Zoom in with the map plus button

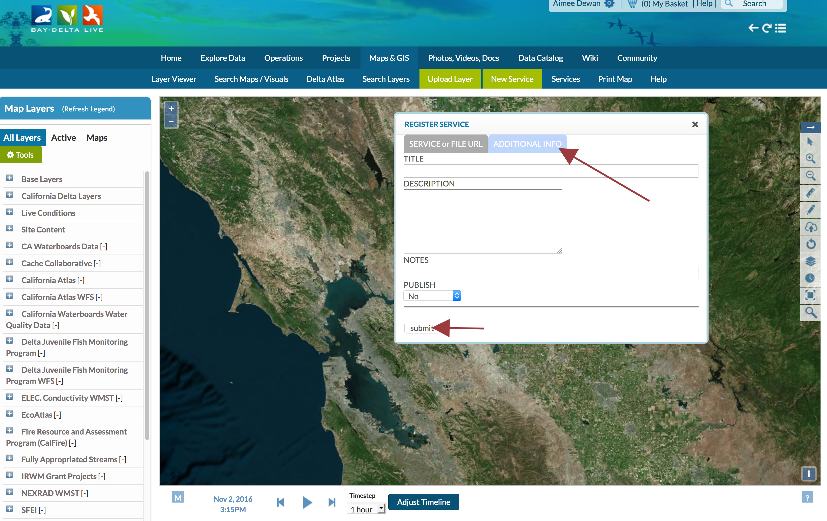pyautogui.click(x=171, y=109)
